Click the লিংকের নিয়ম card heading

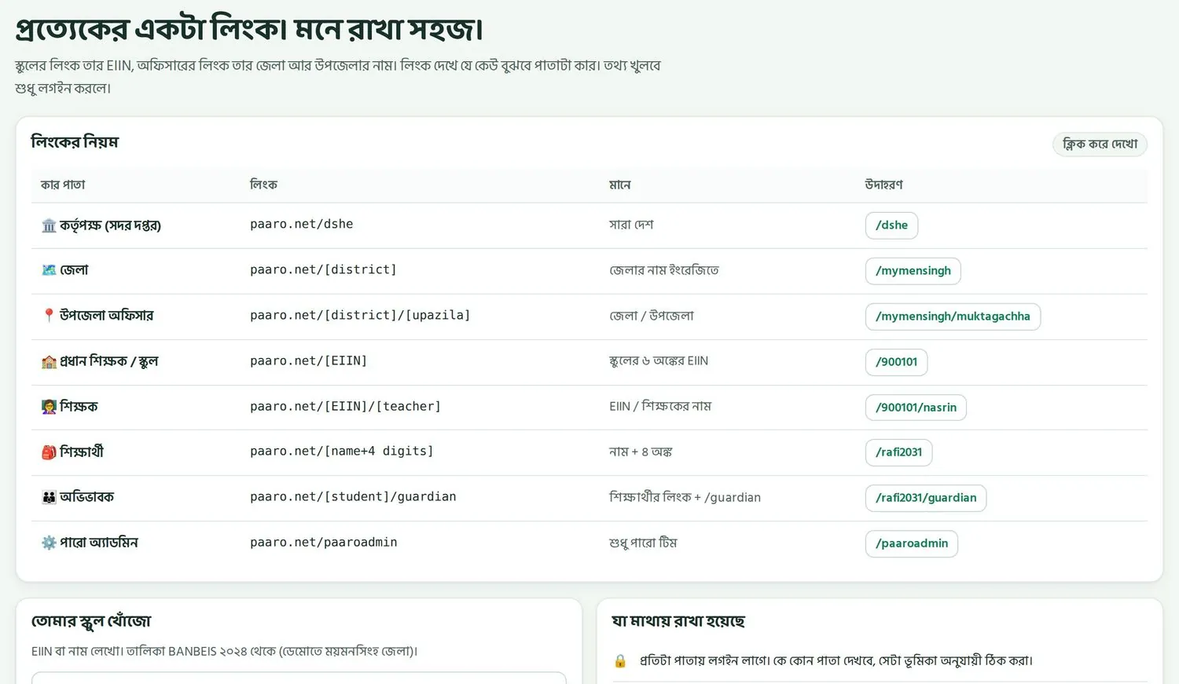pos(75,142)
